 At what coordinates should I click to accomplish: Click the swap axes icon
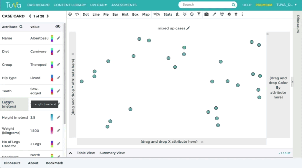pos(77,14)
